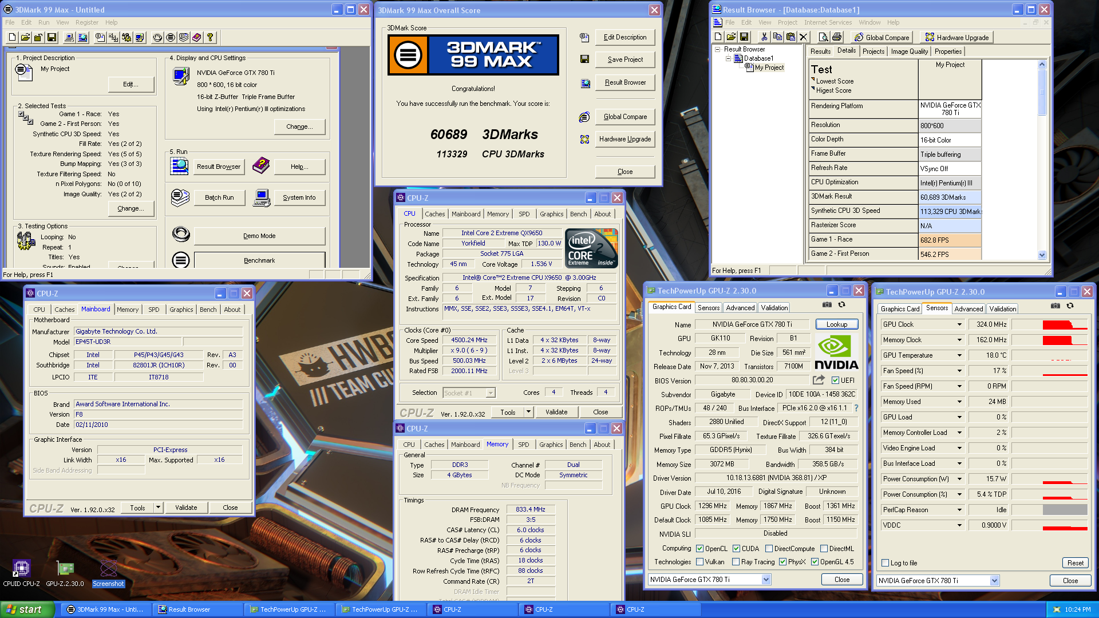Viewport: 1099px width, 618px height.
Task: Click the Save Project button
Action: click(x=625, y=60)
